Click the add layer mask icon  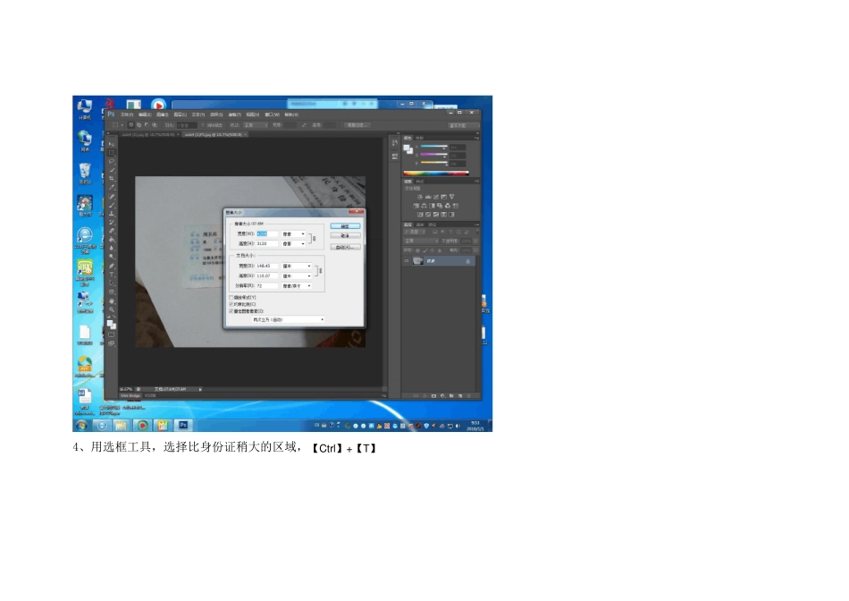(x=433, y=395)
